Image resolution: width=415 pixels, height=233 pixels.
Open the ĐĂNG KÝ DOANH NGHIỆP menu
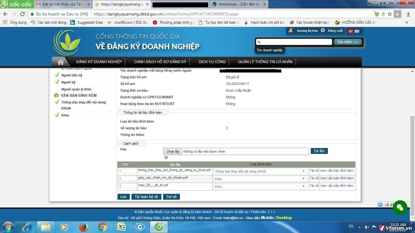click(99, 62)
